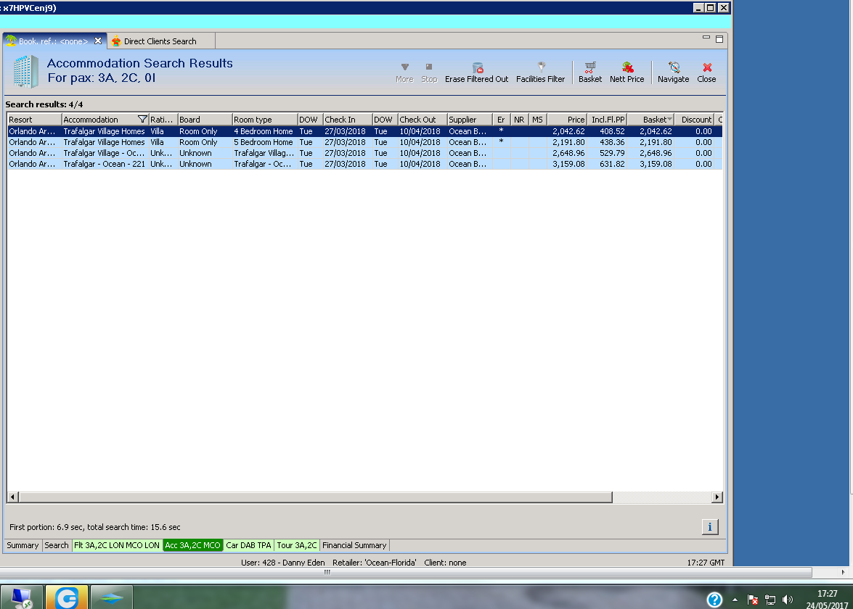Click Erase Filtered Out icon
This screenshot has width=853, height=609.
476,72
